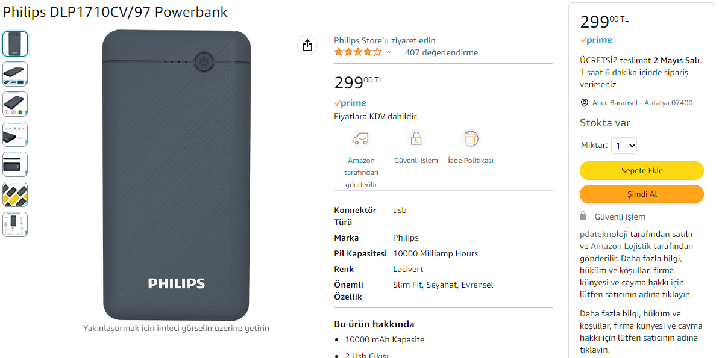Click the share icon beside product image
The width and height of the screenshot is (719, 358).
pos(307,45)
